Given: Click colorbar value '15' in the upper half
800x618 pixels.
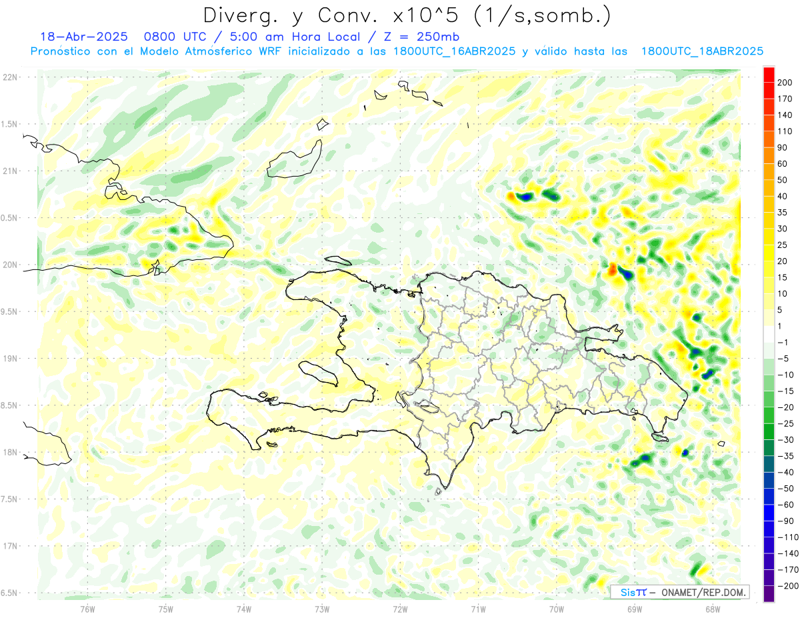Looking at the screenshot, I should (x=783, y=277).
